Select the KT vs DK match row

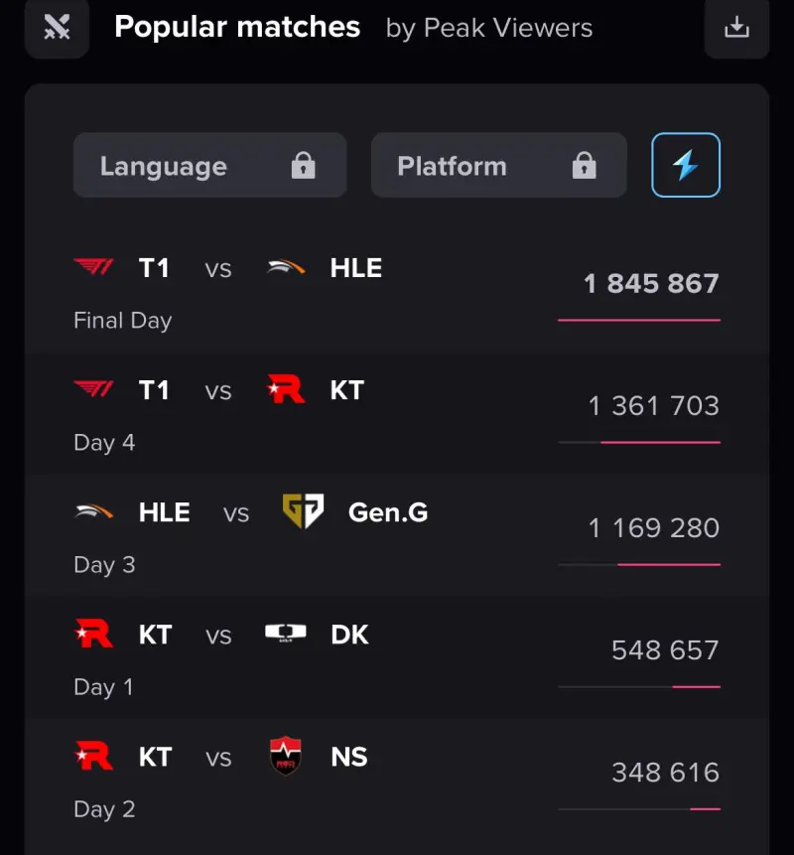point(397,659)
